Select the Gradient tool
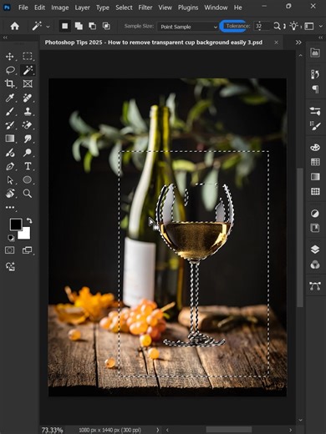Screen dimensions: 326x434 point(10,139)
